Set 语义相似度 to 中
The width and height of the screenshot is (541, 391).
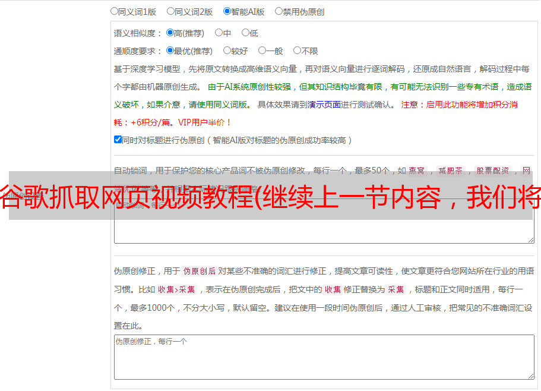tap(219, 33)
